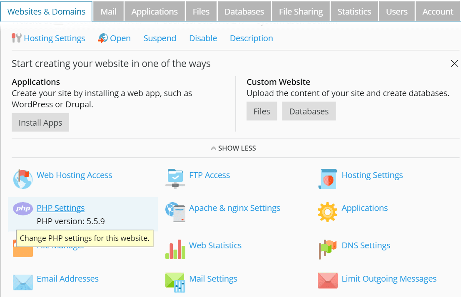The width and height of the screenshot is (461, 297).
Task: Click the Suspend link
Action: point(159,38)
